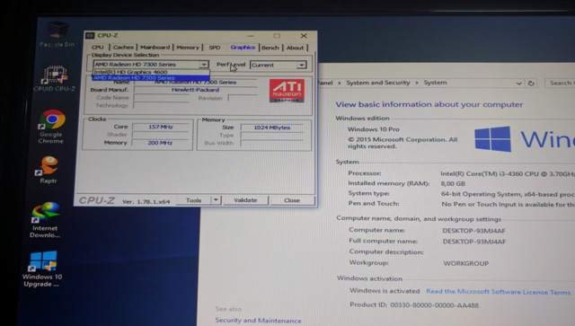Open Internet Download Manager shortcut
This screenshot has height=326, width=575.
point(45,219)
